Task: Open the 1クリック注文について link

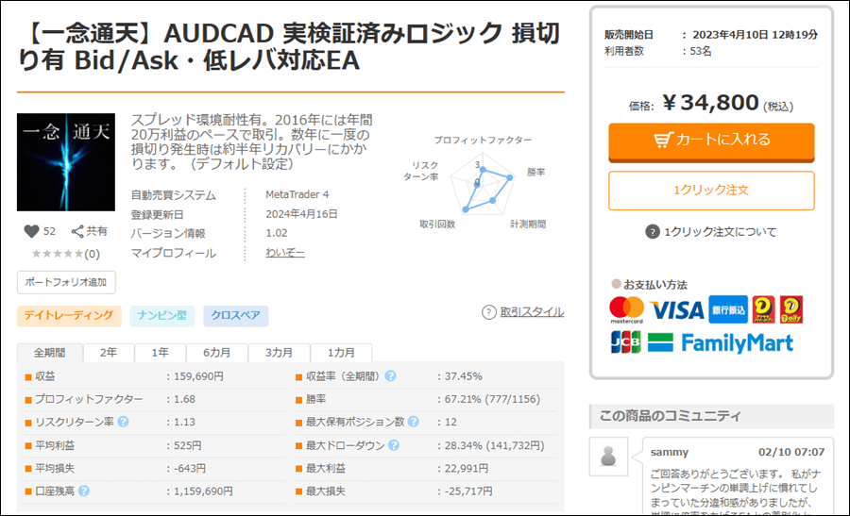Action: [721, 232]
